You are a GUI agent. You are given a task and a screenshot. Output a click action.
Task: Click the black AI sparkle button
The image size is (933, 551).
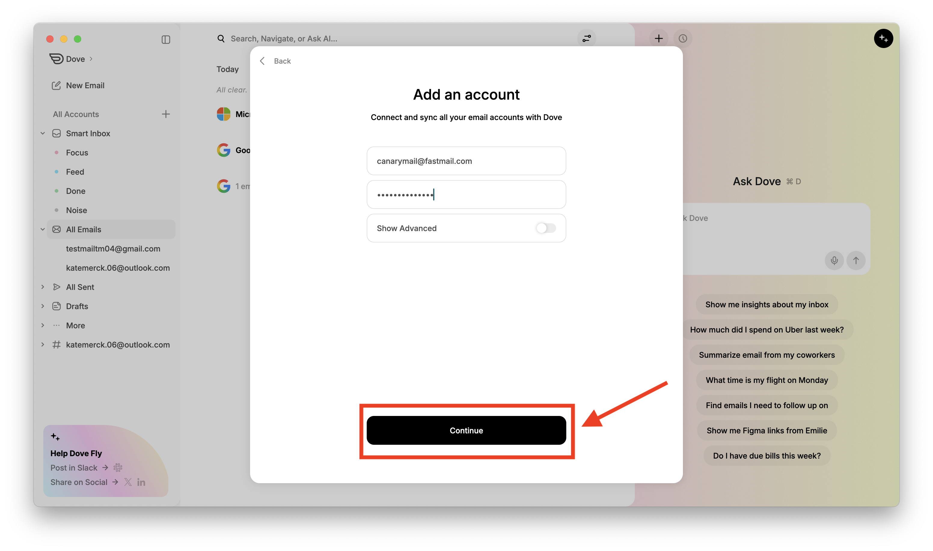[x=883, y=39]
